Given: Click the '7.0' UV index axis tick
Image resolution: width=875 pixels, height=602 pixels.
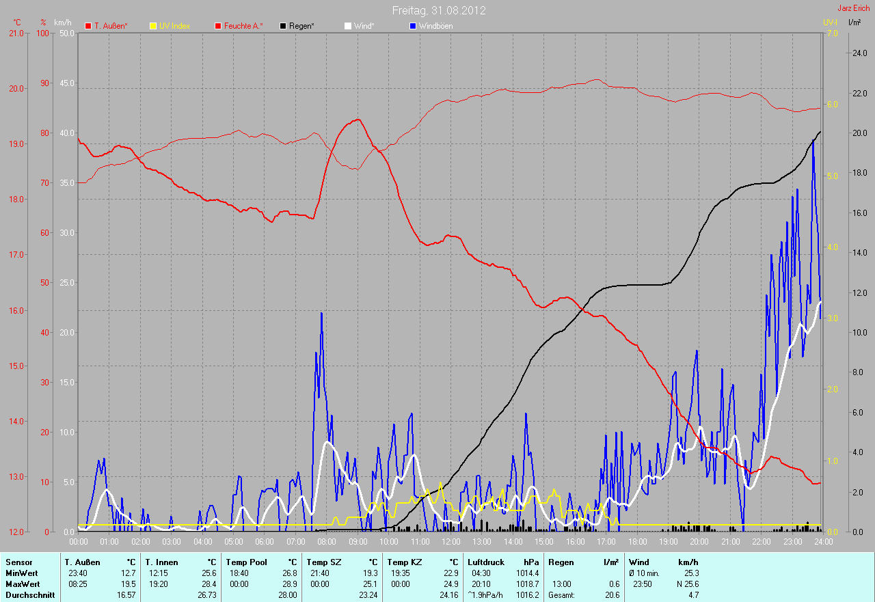Looking at the screenshot, I should (x=832, y=33).
